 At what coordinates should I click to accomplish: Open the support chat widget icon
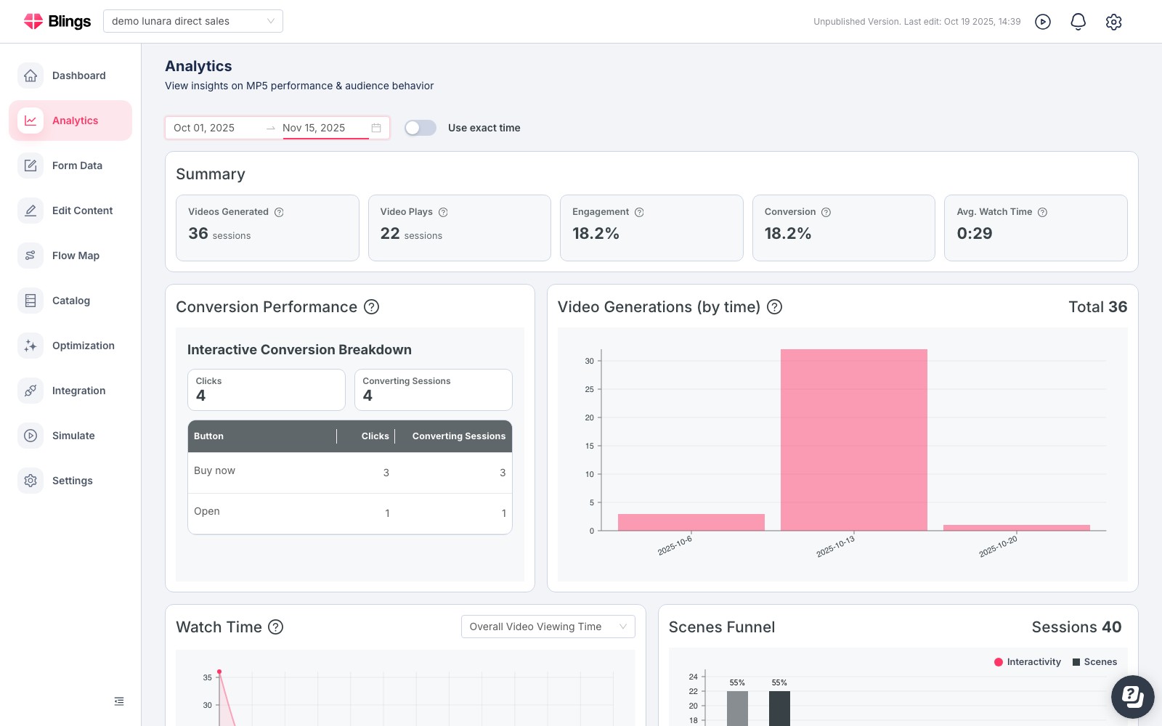(x=1132, y=697)
